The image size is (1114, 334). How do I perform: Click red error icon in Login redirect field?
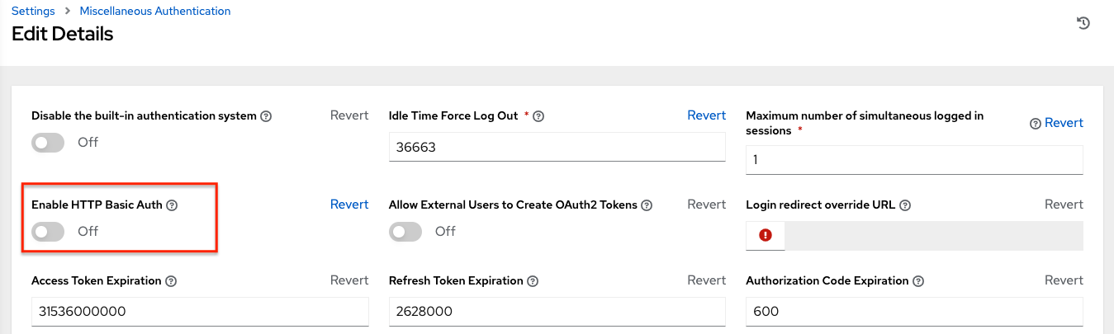[x=766, y=235]
